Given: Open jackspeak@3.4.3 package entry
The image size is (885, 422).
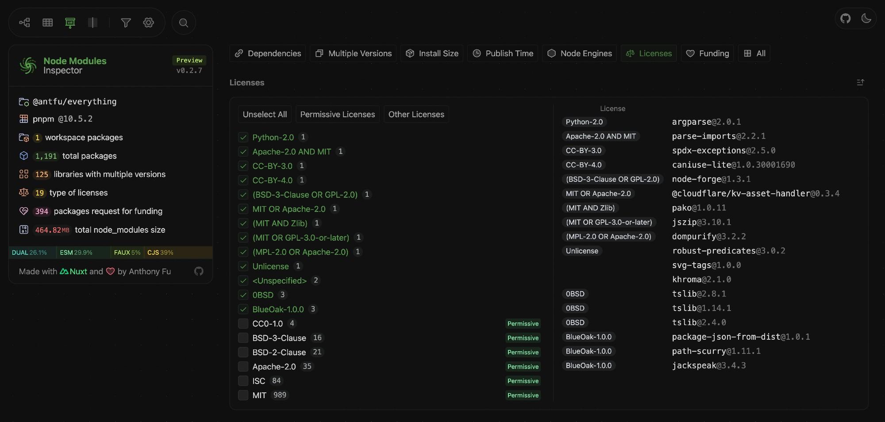Looking at the screenshot, I should tap(709, 365).
